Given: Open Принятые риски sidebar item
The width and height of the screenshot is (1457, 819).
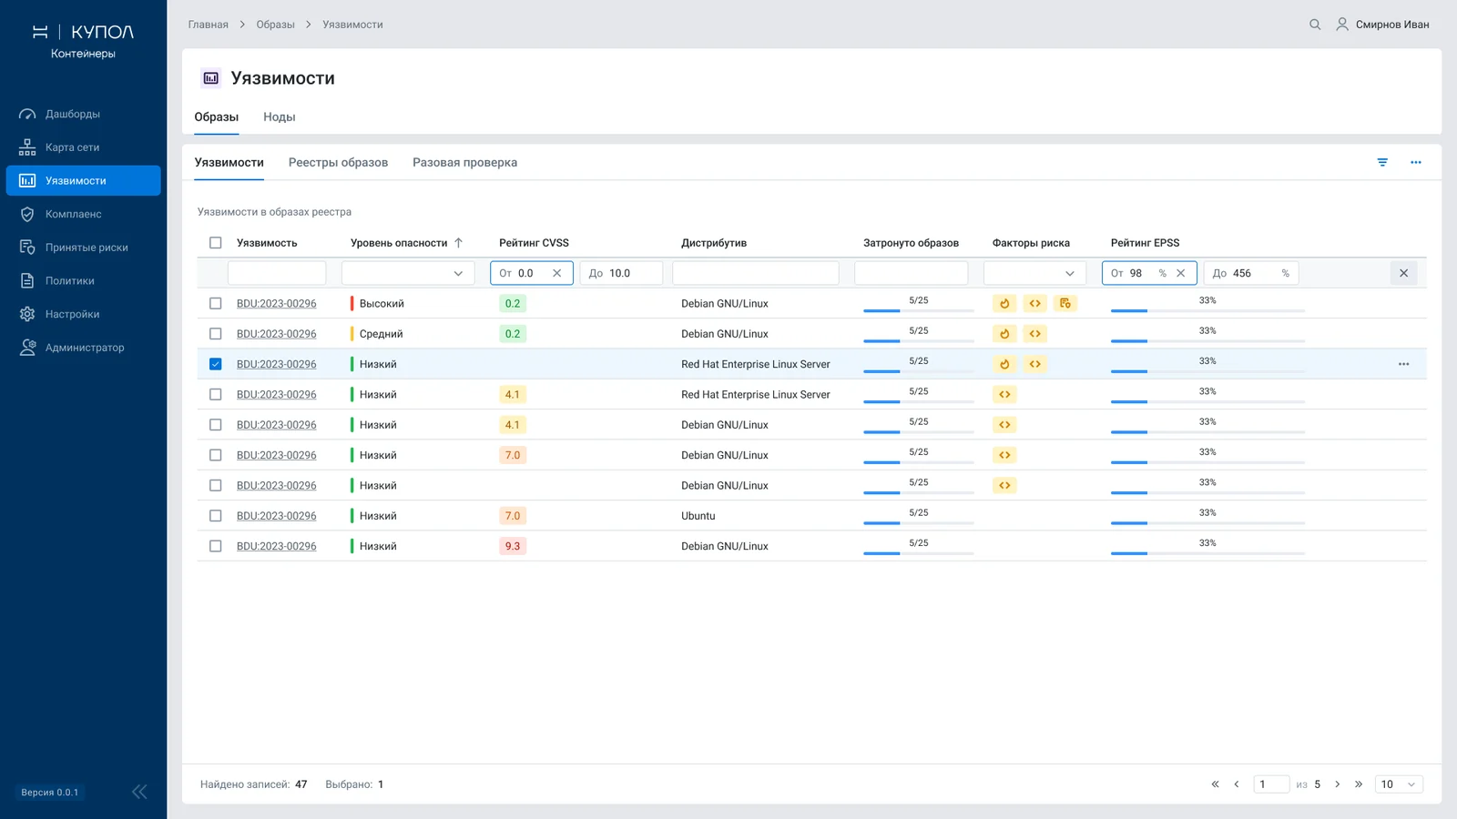Looking at the screenshot, I should [x=84, y=248].
